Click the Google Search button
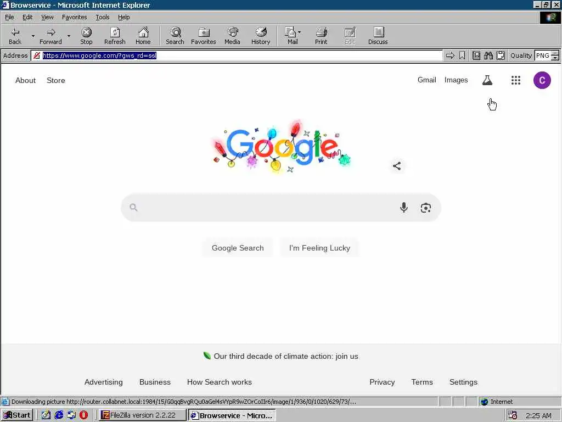 (238, 248)
